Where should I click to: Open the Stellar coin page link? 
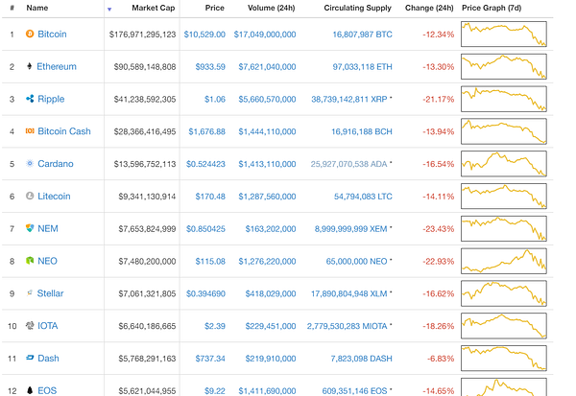pos(50,293)
